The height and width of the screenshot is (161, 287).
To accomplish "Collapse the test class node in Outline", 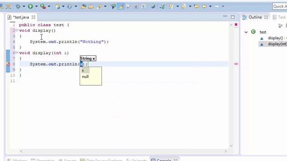I will (x=246, y=32).
